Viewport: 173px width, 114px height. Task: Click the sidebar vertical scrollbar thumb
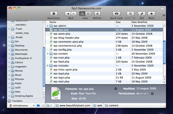(44, 67)
